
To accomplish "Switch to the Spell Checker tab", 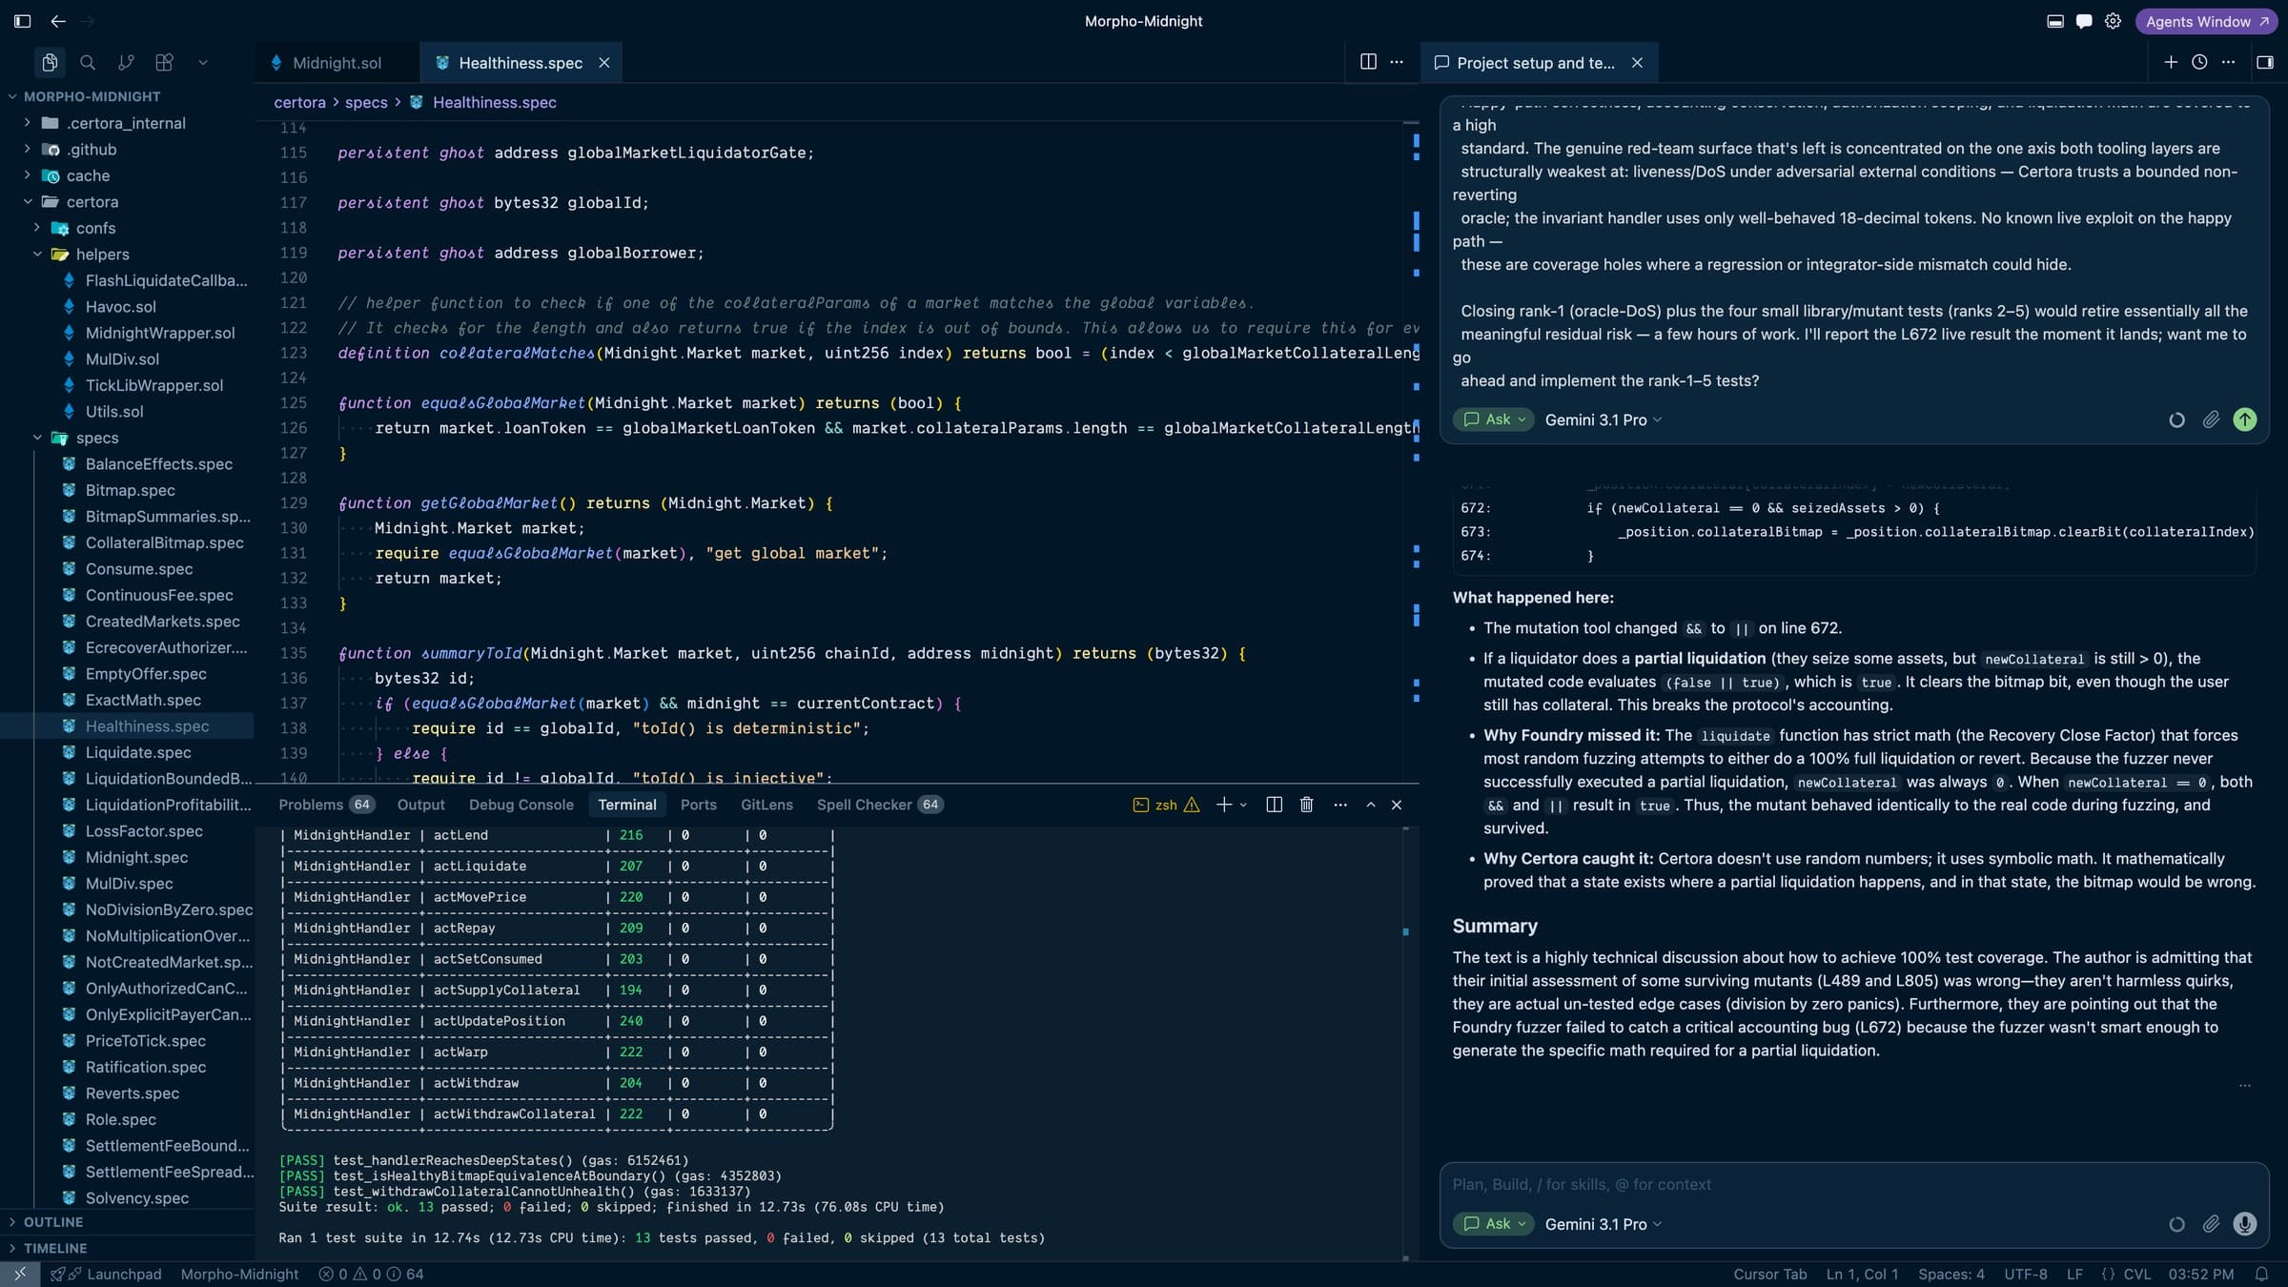I will click(x=879, y=805).
